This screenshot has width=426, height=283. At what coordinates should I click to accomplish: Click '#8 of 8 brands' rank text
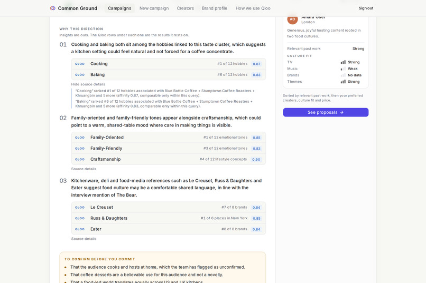click(234, 229)
